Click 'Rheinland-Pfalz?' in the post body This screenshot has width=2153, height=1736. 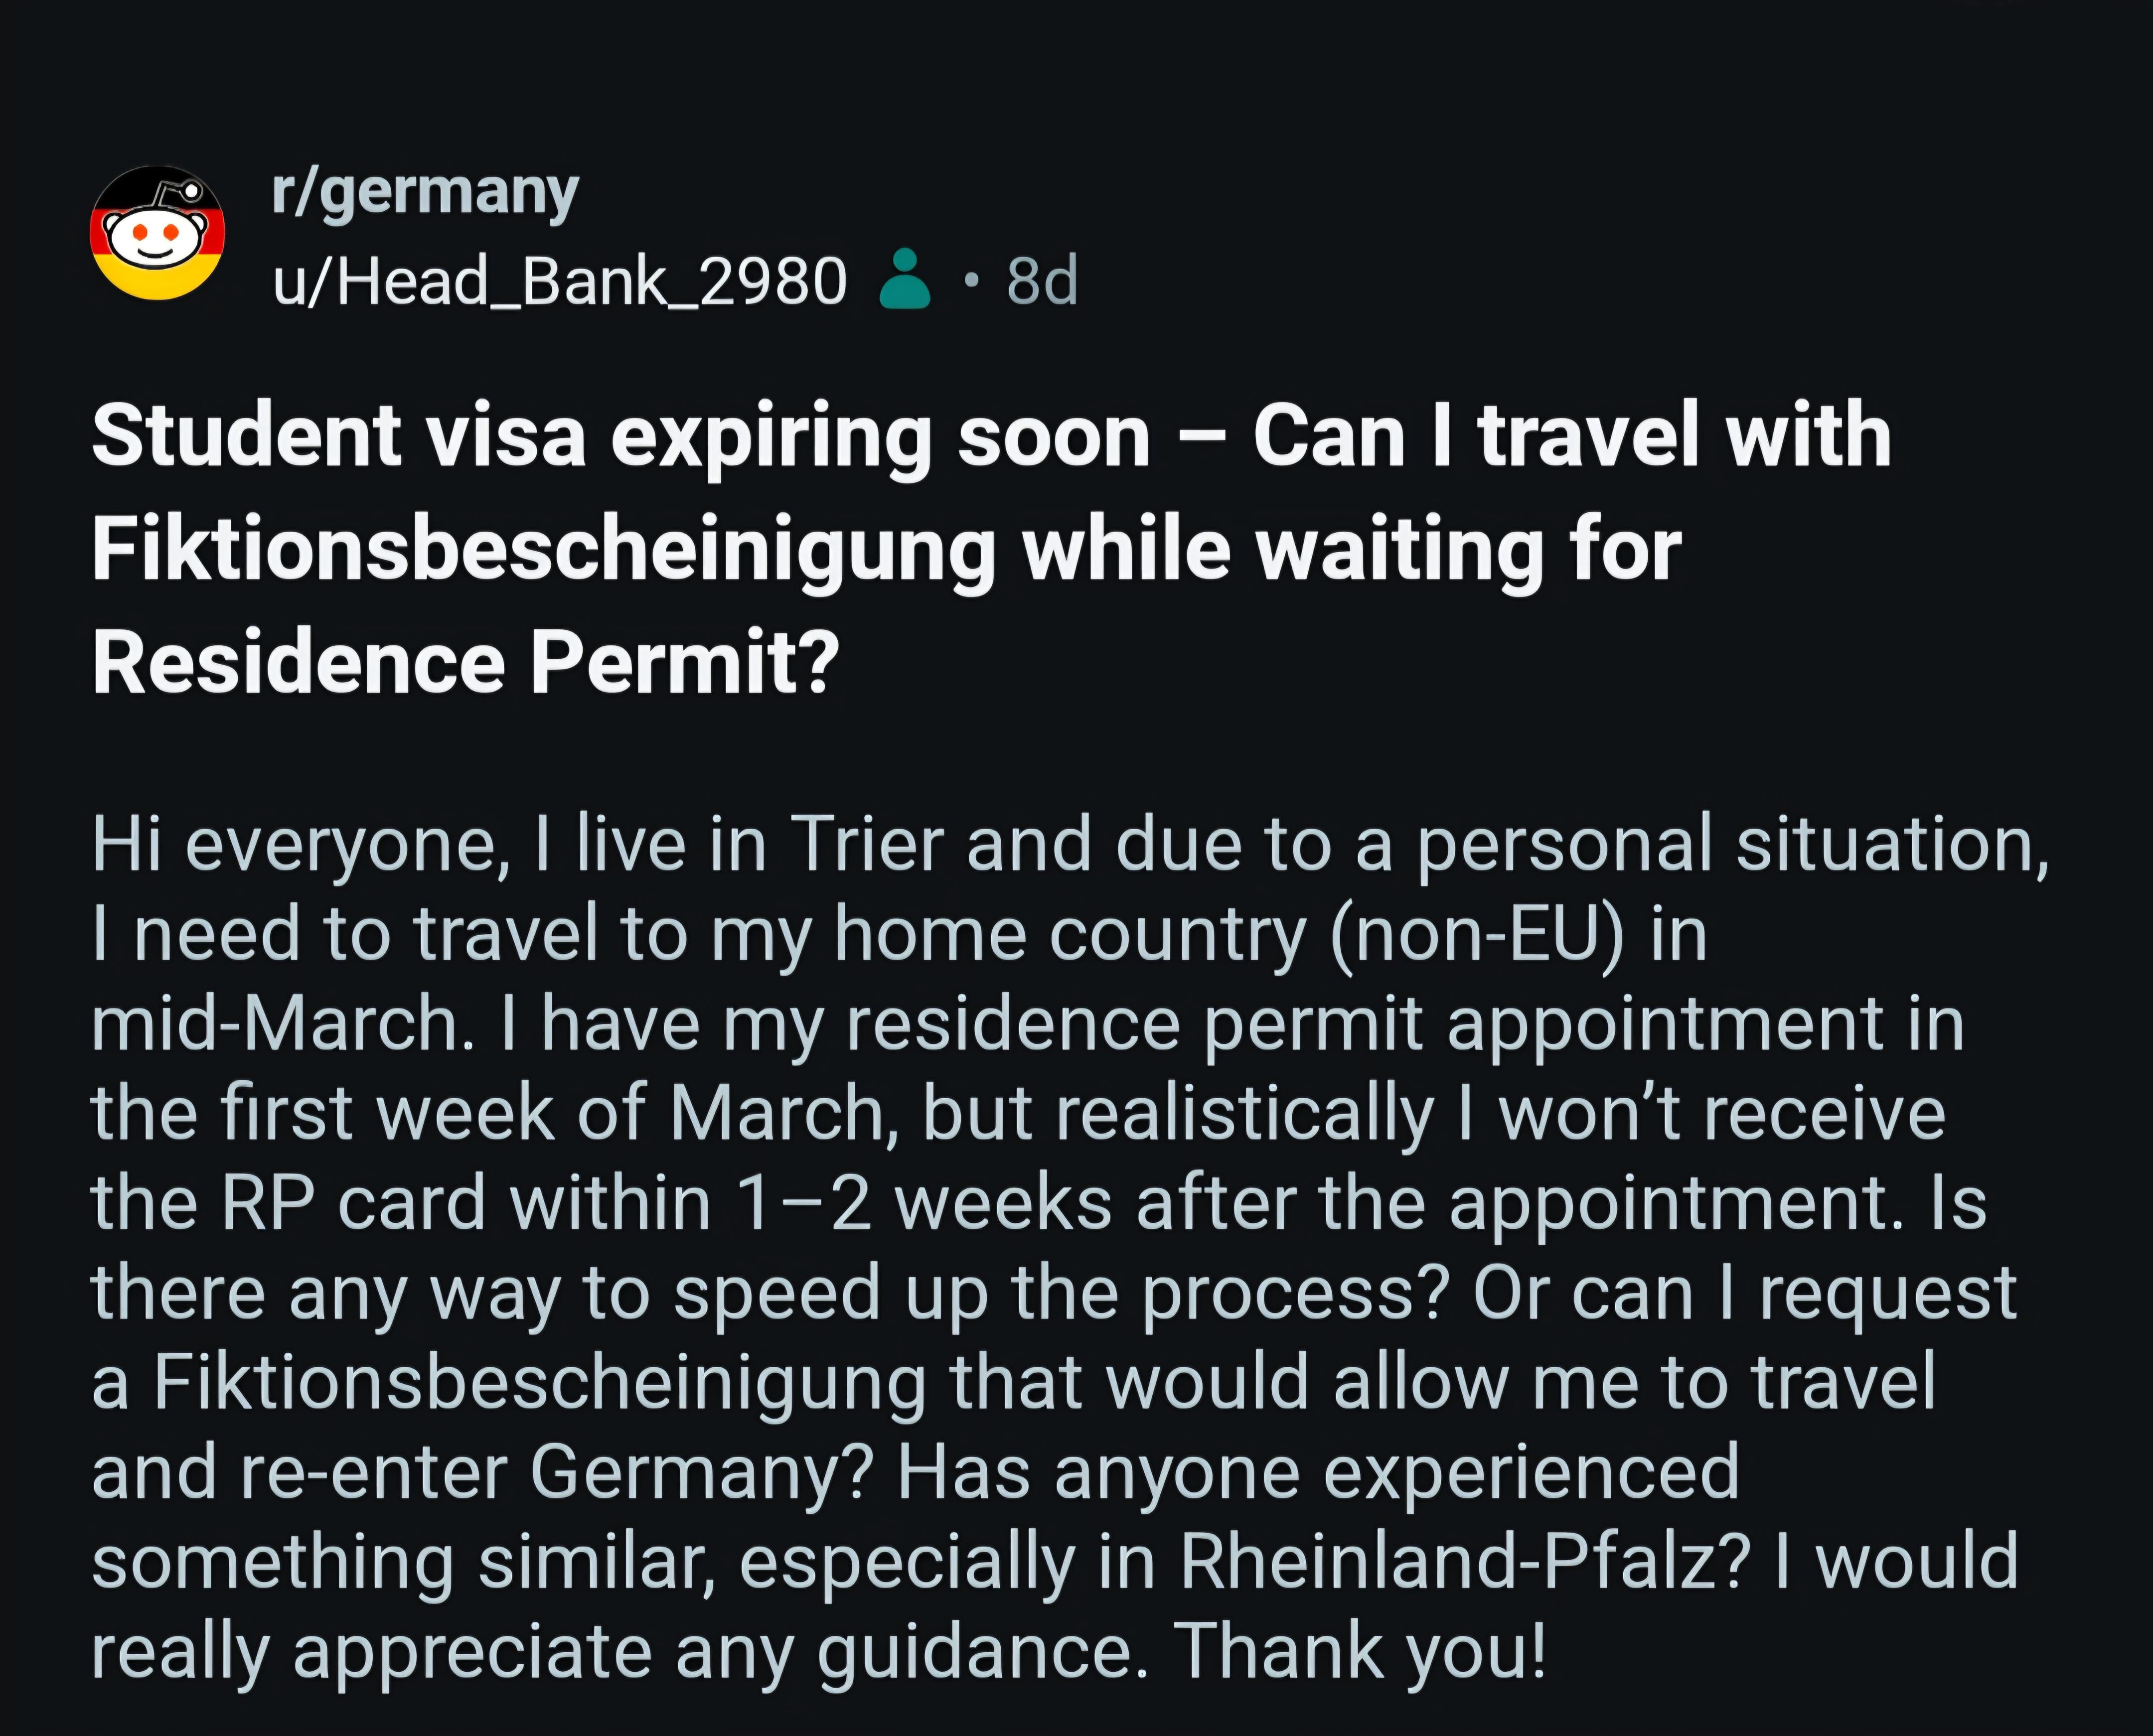1465,1561
